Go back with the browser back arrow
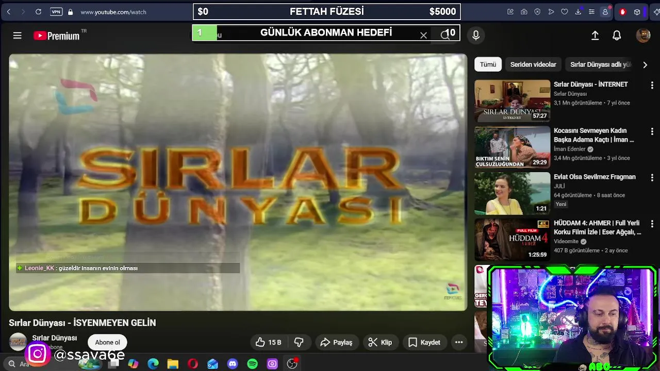This screenshot has height=371, width=660. coord(9,12)
